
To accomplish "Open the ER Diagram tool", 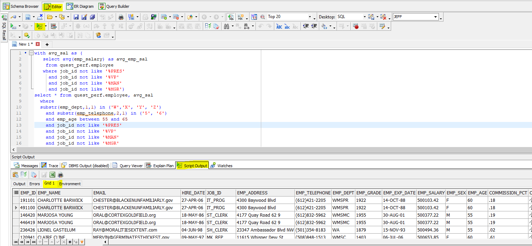I will pos(80,6).
